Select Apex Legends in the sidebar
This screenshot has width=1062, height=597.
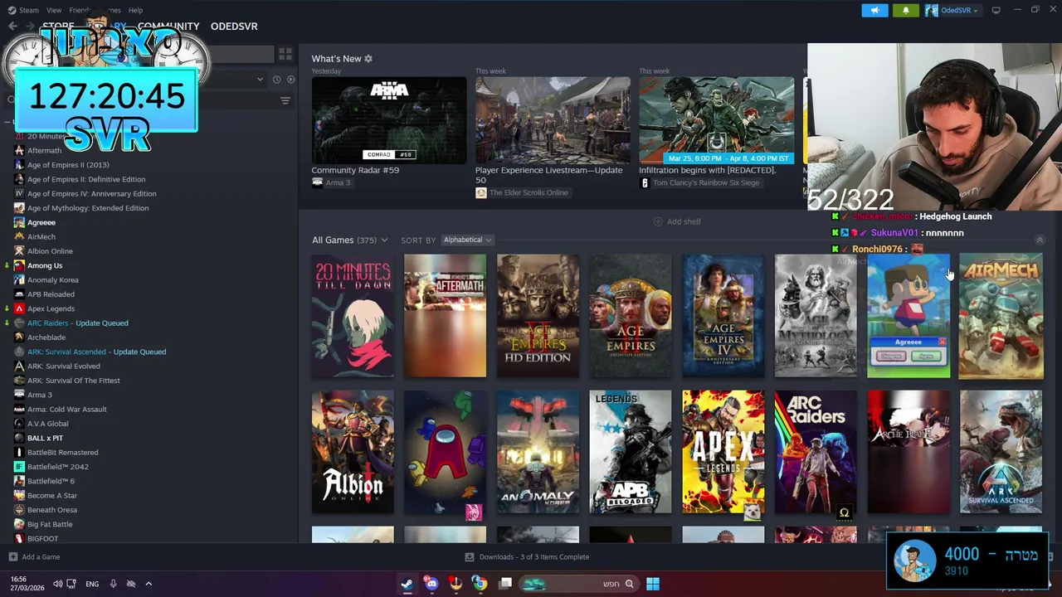pyautogui.click(x=51, y=308)
